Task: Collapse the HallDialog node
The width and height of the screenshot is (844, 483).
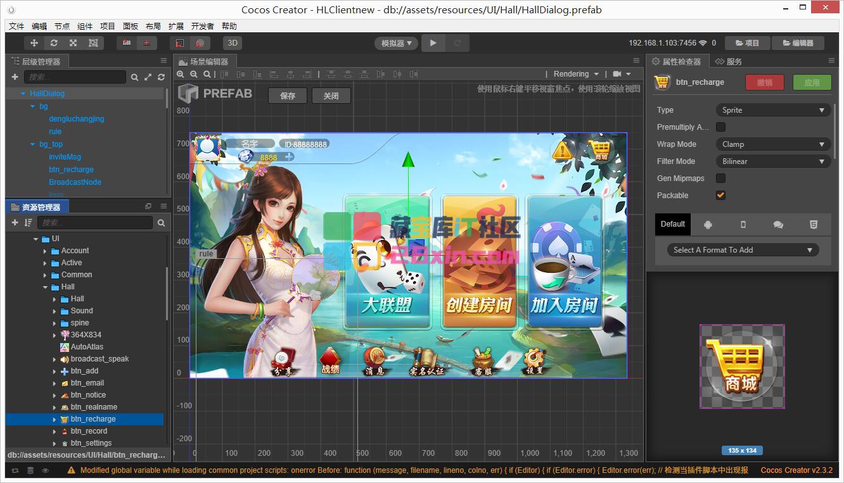Action: 23,94
